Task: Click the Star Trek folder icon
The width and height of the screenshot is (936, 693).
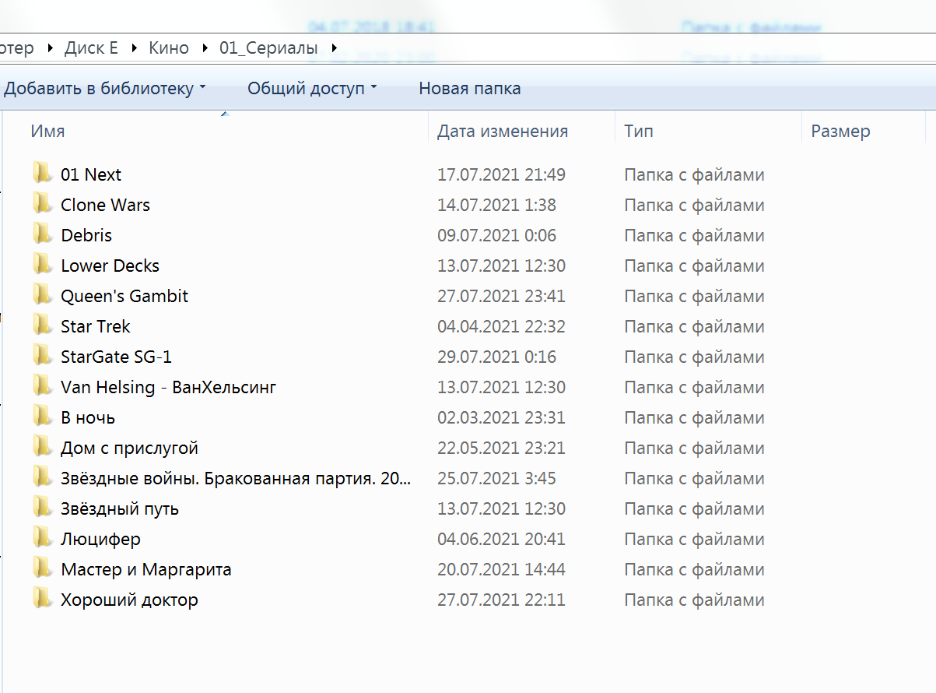Action: tap(42, 326)
